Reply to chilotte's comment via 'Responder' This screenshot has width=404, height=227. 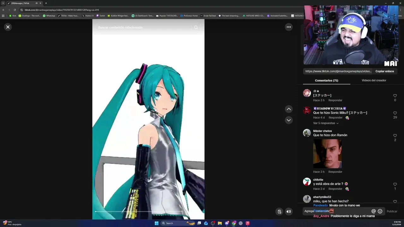(x=335, y=189)
